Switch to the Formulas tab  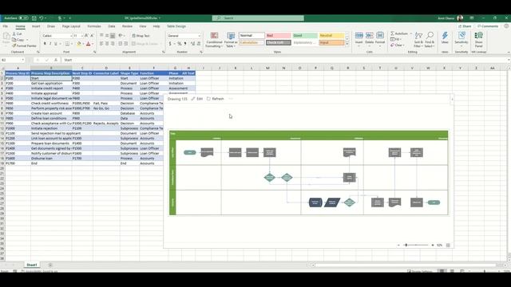click(x=94, y=26)
